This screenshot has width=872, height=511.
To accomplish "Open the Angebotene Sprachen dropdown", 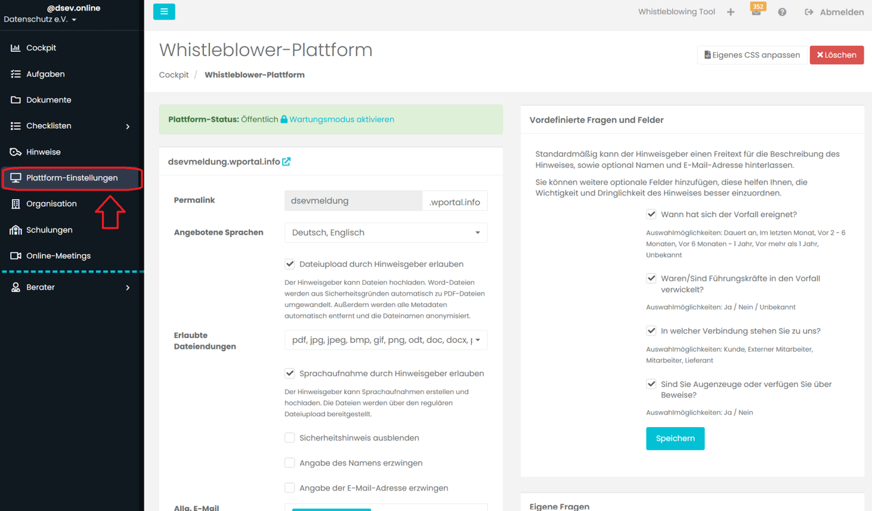I will (386, 233).
